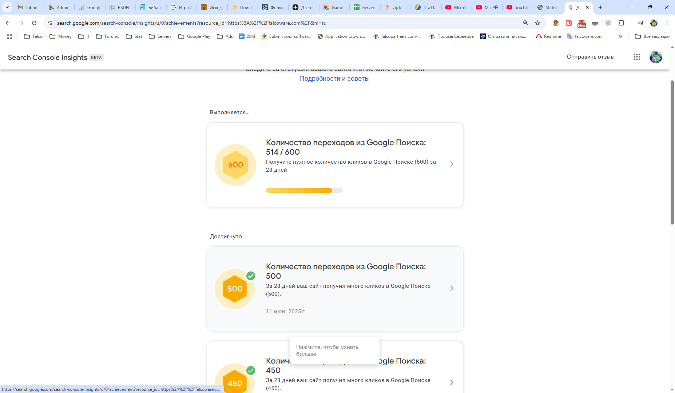Switch to the Inbox Gmail tab

pyautogui.click(x=28, y=7)
